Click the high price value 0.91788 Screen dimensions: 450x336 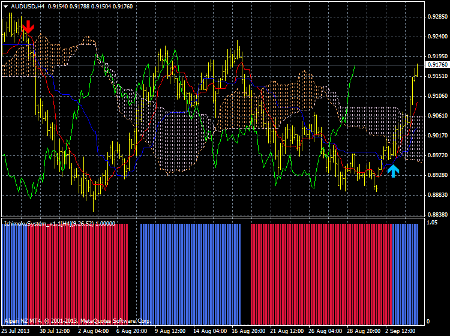click(79, 7)
